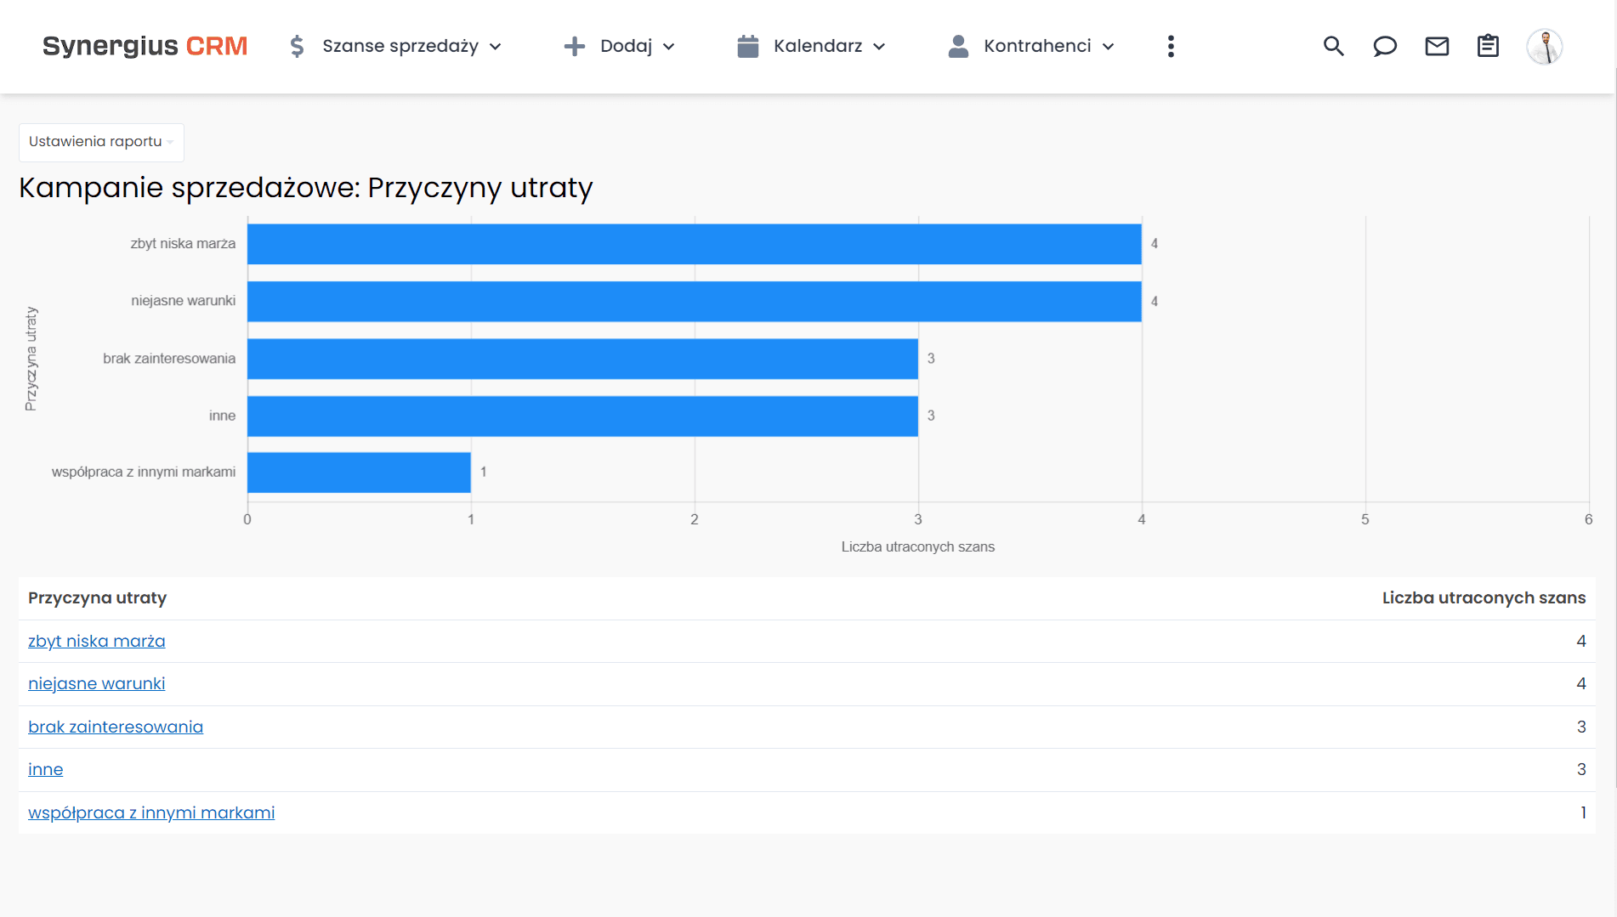Open the search icon

[1333, 47]
